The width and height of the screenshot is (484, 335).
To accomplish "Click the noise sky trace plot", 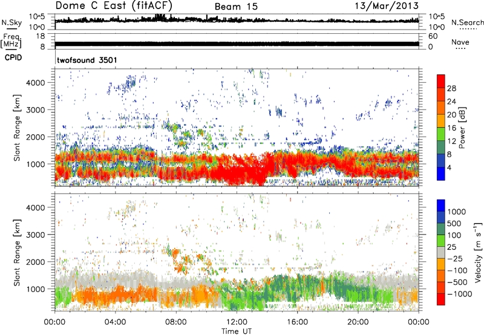I will 237,21.
